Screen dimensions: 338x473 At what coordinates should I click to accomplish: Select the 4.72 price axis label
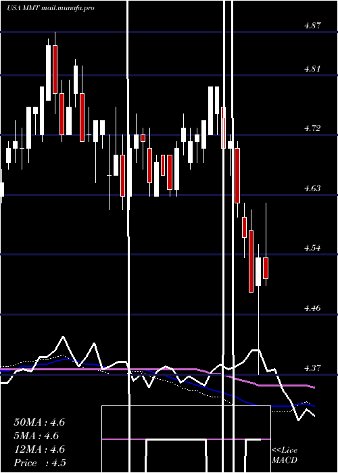[x=312, y=128]
